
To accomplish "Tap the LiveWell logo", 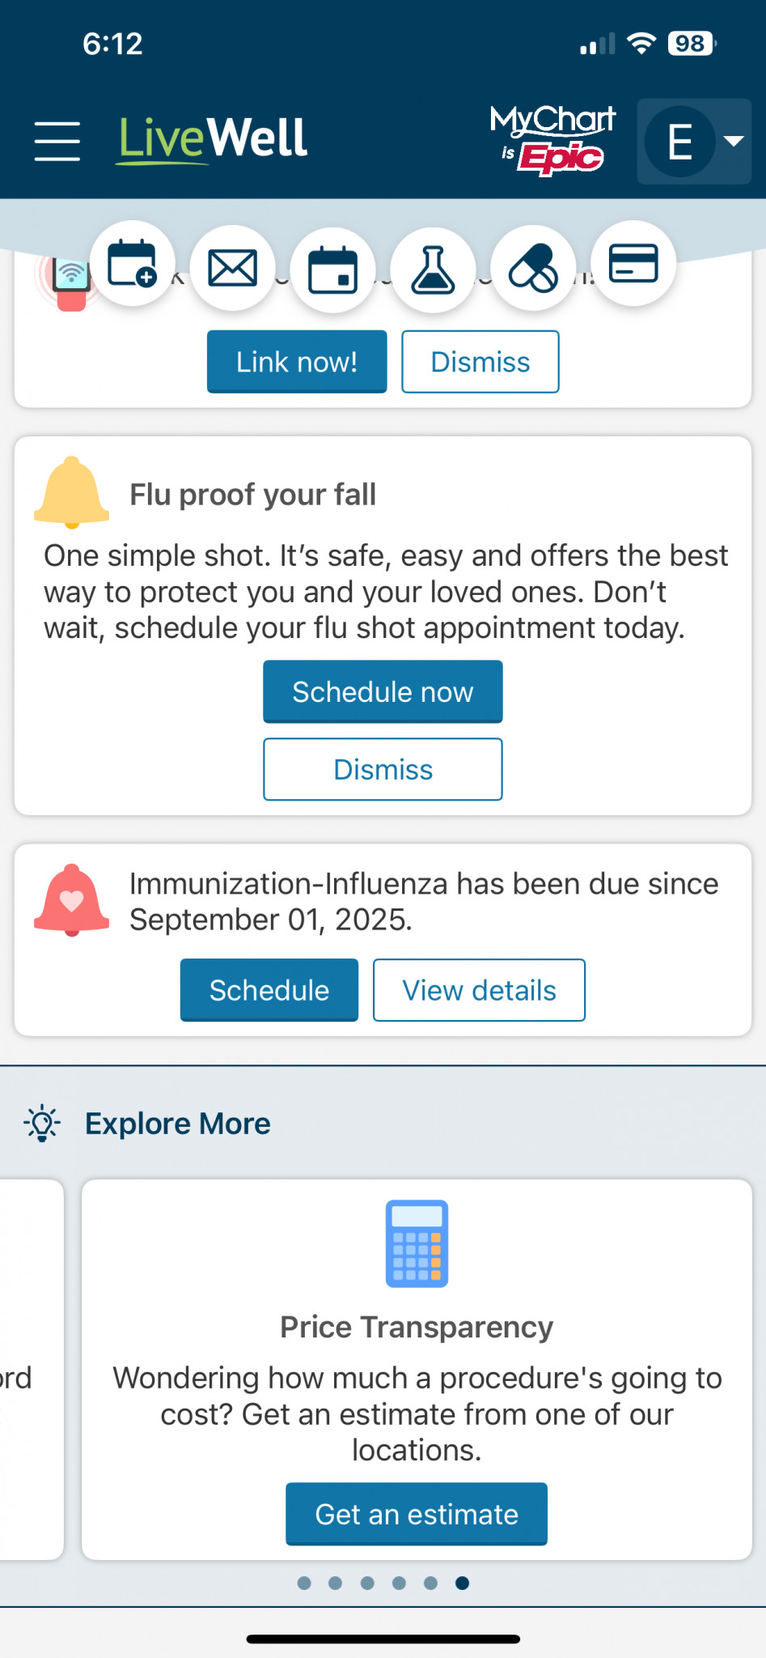I will pyautogui.click(x=213, y=139).
